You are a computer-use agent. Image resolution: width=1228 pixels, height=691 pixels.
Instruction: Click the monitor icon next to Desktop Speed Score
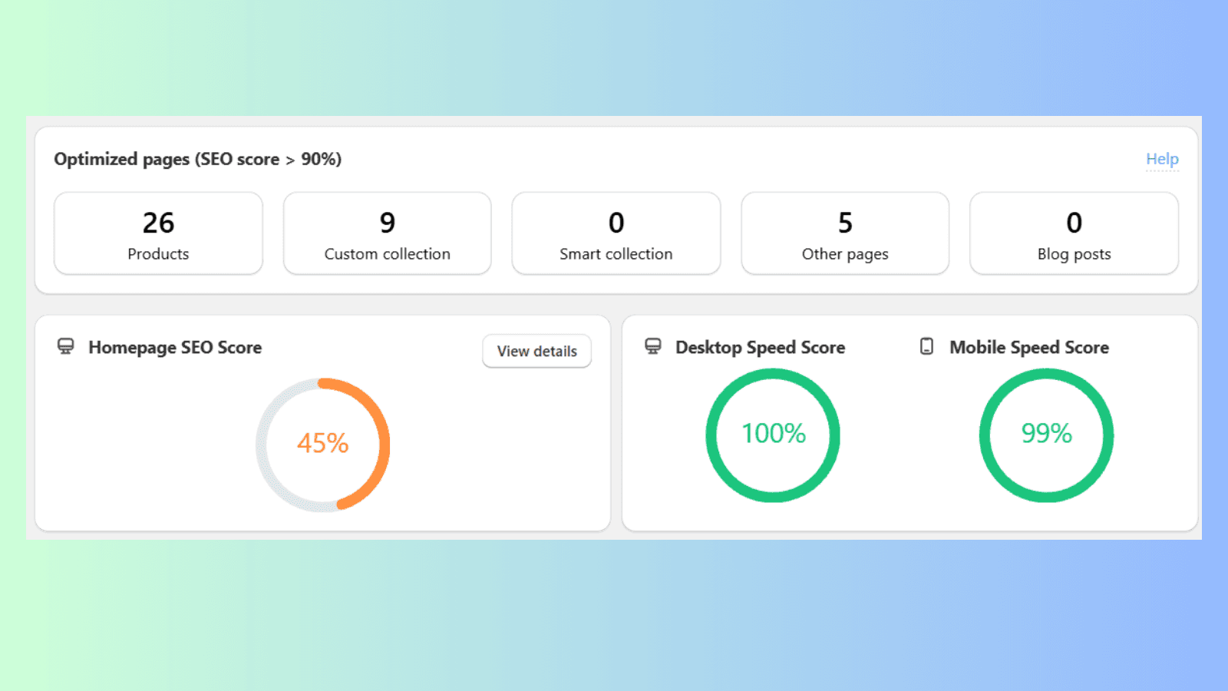(653, 346)
